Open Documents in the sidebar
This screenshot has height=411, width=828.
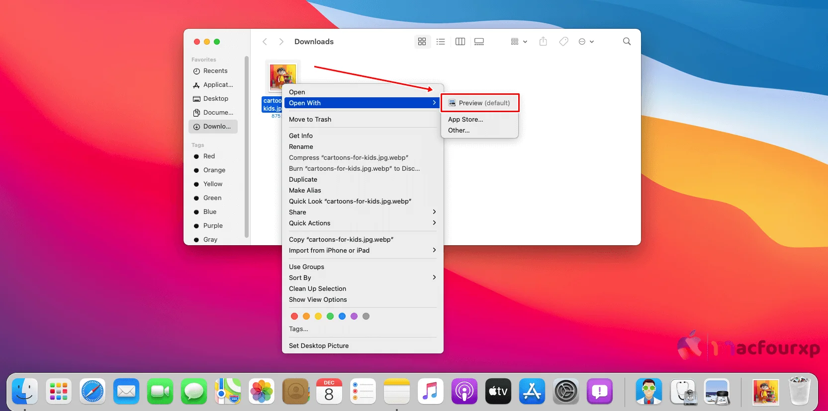coord(213,113)
